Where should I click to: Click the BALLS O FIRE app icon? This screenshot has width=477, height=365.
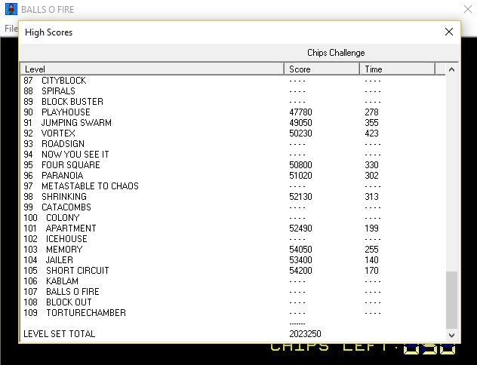pos(11,10)
